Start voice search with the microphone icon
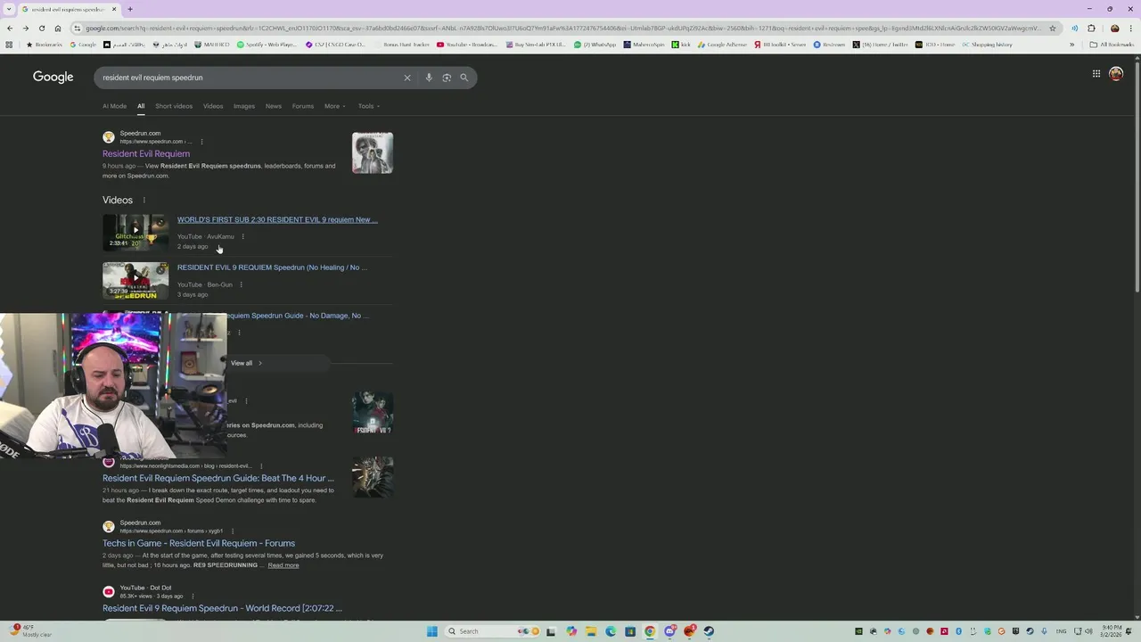 429,78
